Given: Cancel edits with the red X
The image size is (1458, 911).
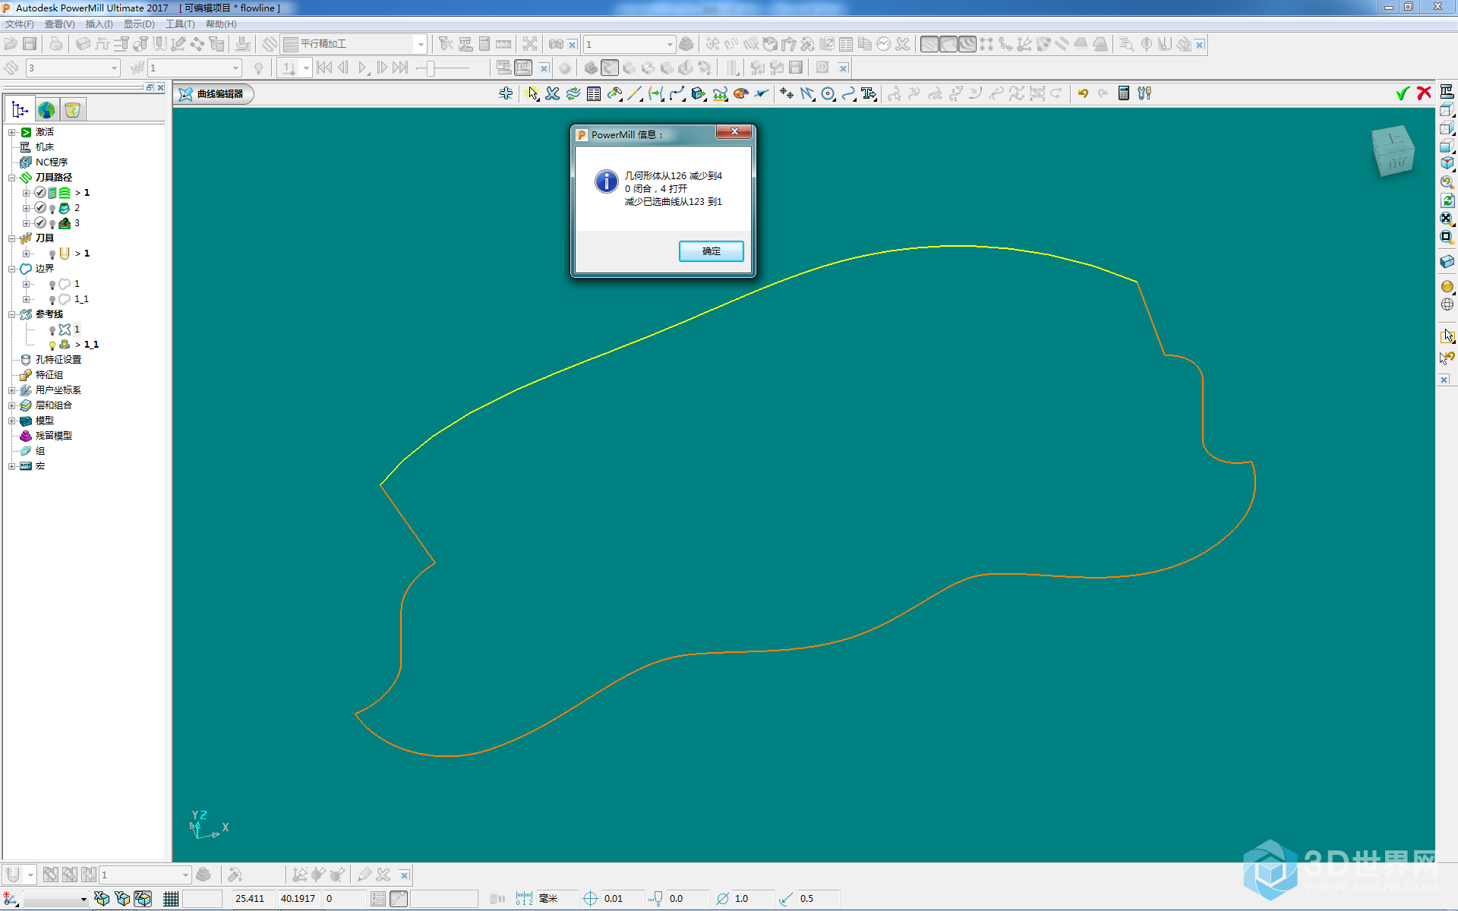Looking at the screenshot, I should tap(1424, 93).
